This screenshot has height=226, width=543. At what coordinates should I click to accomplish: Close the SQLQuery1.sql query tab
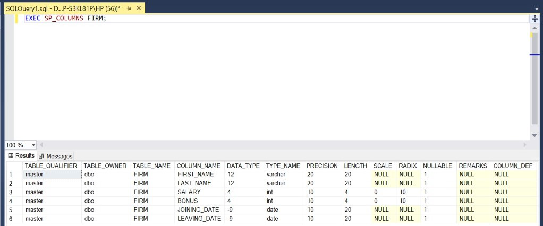(138, 9)
